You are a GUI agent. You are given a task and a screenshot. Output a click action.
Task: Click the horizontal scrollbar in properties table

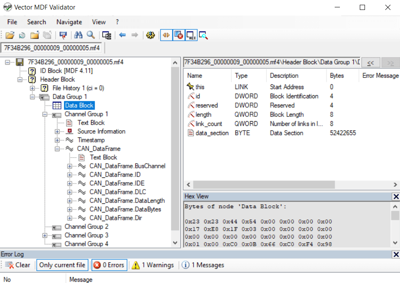pyautogui.click(x=264, y=184)
